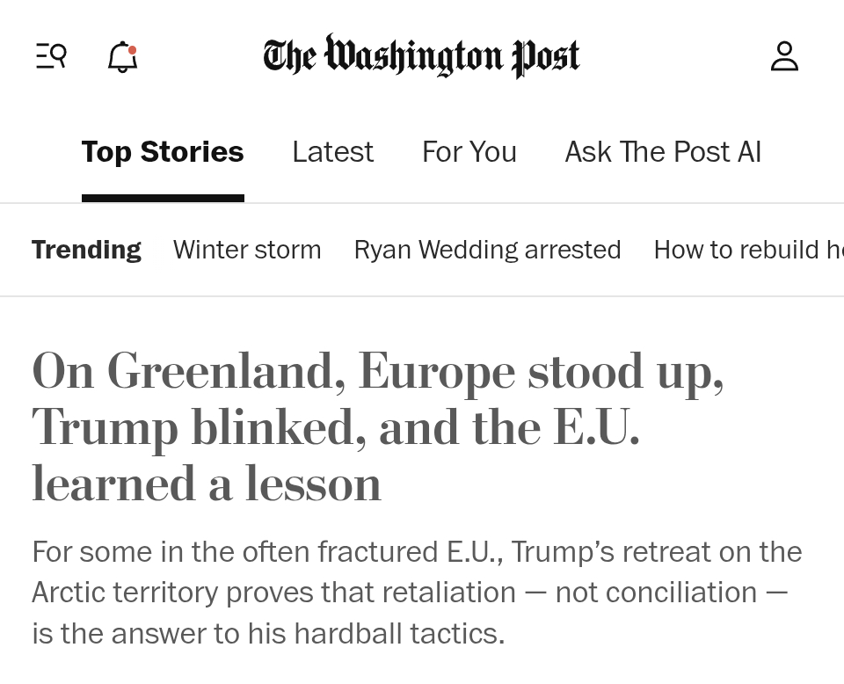Click 'learned a lesson' headline line

click(207, 484)
